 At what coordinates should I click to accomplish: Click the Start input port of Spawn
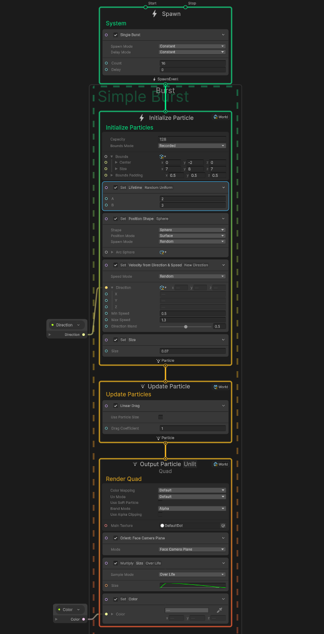pyautogui.click(x=145, y=7)
